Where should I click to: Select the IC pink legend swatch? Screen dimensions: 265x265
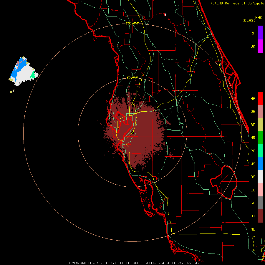260,190
